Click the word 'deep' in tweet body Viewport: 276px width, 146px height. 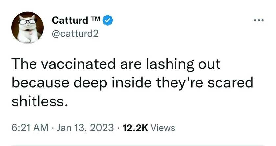(90, 83)
